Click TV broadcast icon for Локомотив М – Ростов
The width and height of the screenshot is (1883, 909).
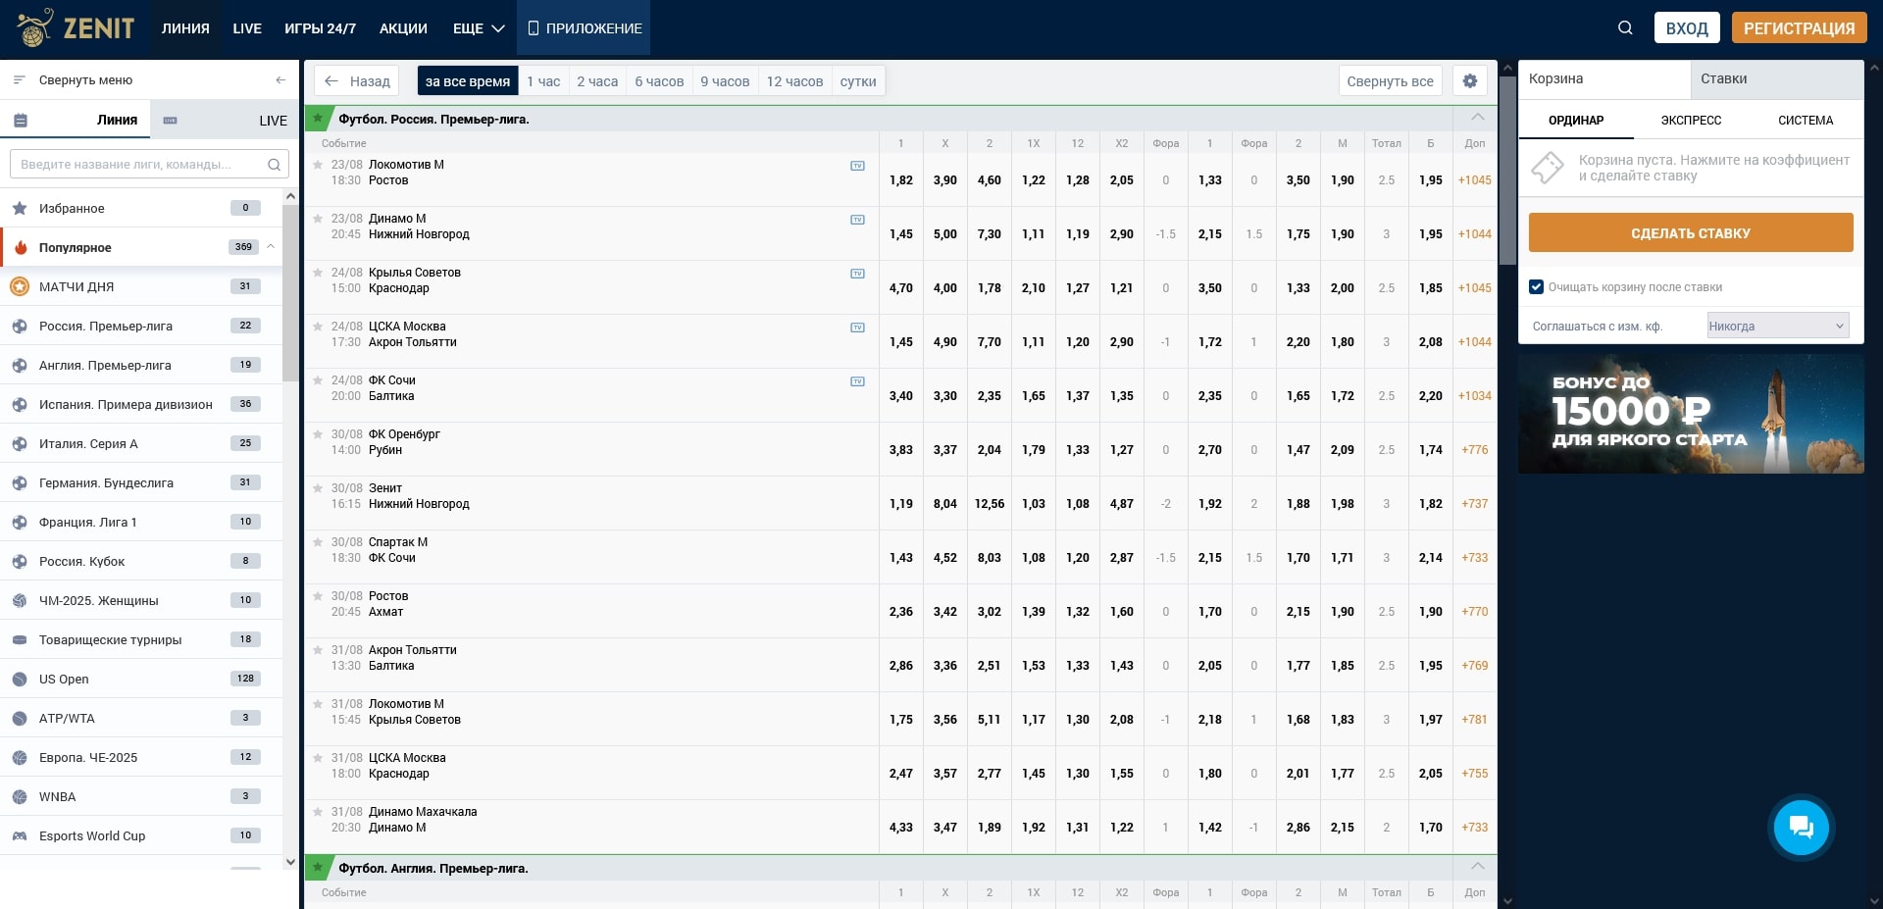pyautogui.click(x=857, y=166)
